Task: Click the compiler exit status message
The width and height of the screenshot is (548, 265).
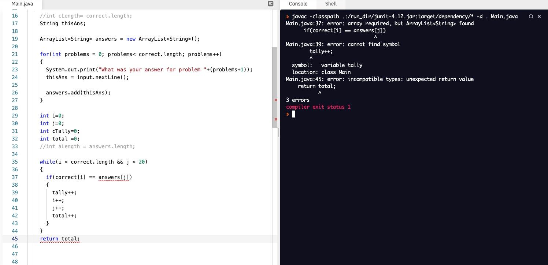Action: 318,107
